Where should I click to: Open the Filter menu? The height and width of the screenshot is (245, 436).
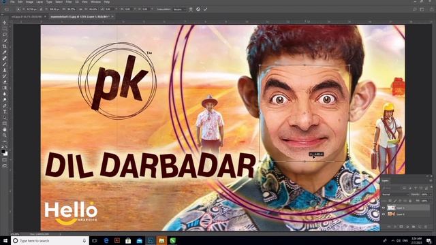tap(69, 1)
